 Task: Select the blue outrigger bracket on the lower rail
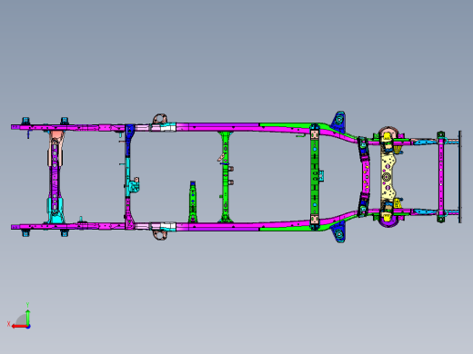pyautogui.click(x=338, y=232)
